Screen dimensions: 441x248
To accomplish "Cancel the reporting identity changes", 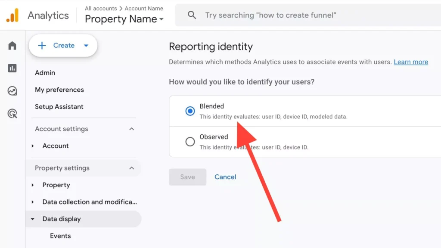I will point(225,177).
